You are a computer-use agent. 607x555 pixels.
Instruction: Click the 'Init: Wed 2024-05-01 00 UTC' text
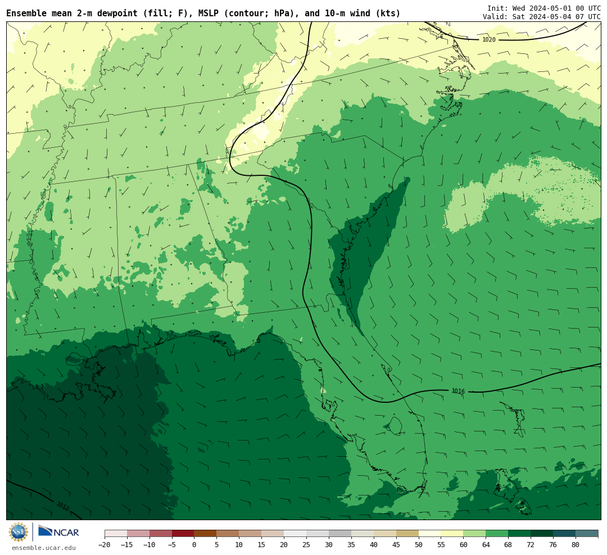point(544,8)
